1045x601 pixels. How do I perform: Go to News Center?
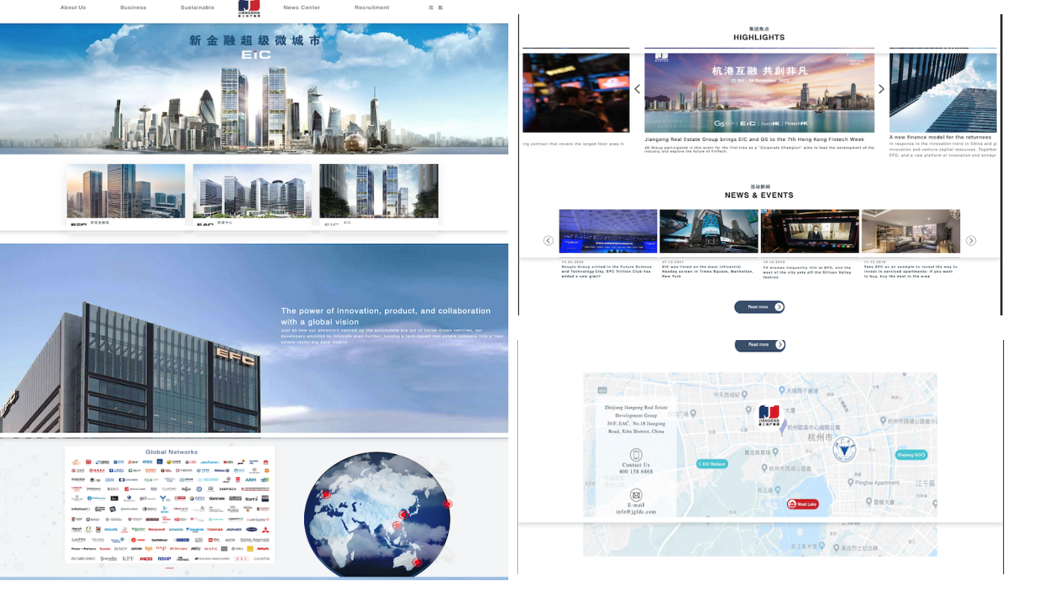[x=302, y=7]
